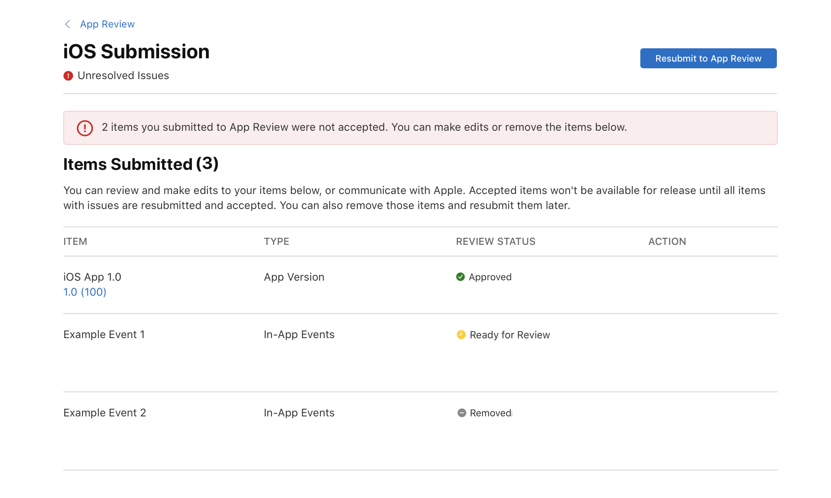The width and height of the screenshot is (831, 498).
Task: Click the Ready for Review status text
Action: (x=510, y=335)
